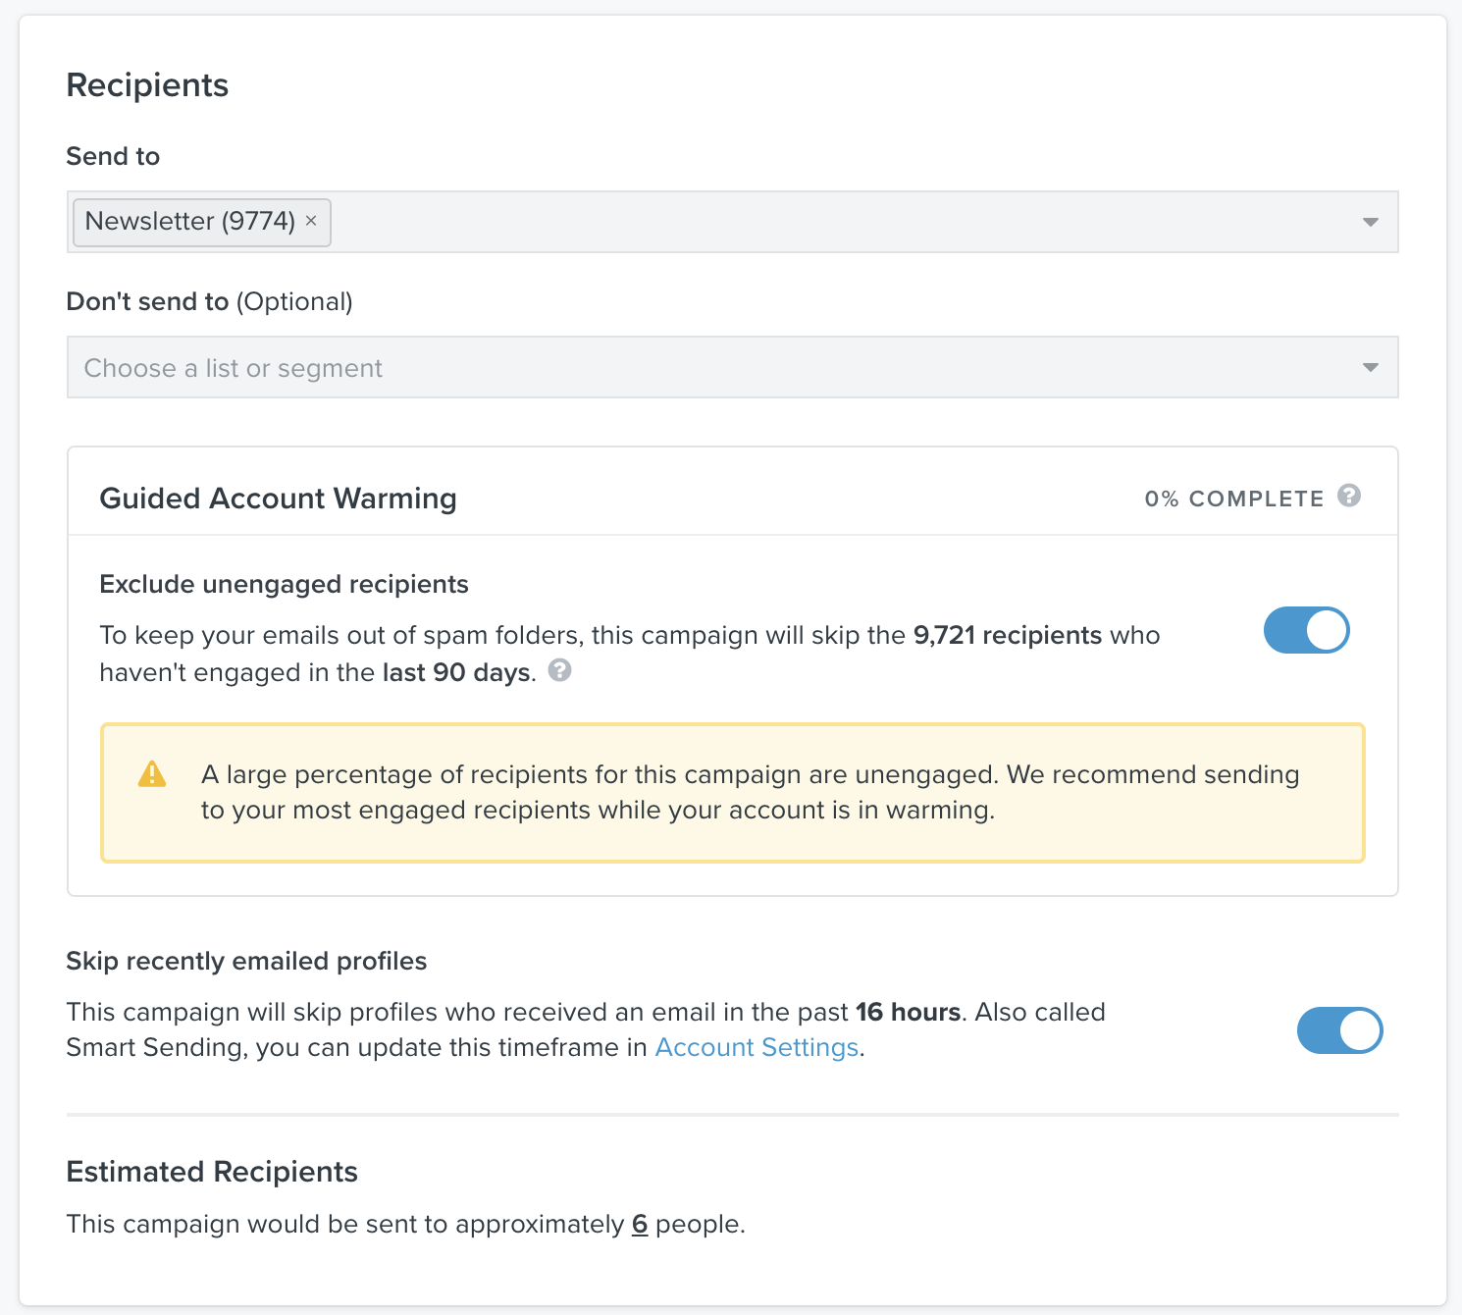The image size is (1462, 1315).
Task: Click the unengaged recipients warning banner text
Action: click(750, 792)
